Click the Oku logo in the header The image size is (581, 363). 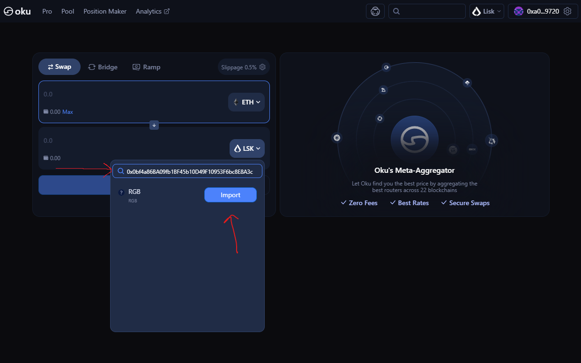click(17, 11)
